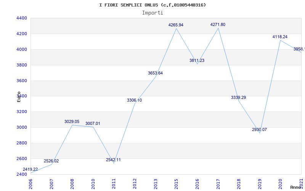Viewport: 305px width, 191px height.
Task: Click the Importi subtitle
Action: pyautogui.click(x=152, y=13)
